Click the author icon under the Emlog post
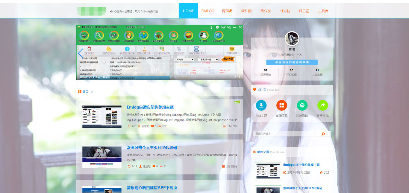409x193 pixels. click(x=139, y=126)
